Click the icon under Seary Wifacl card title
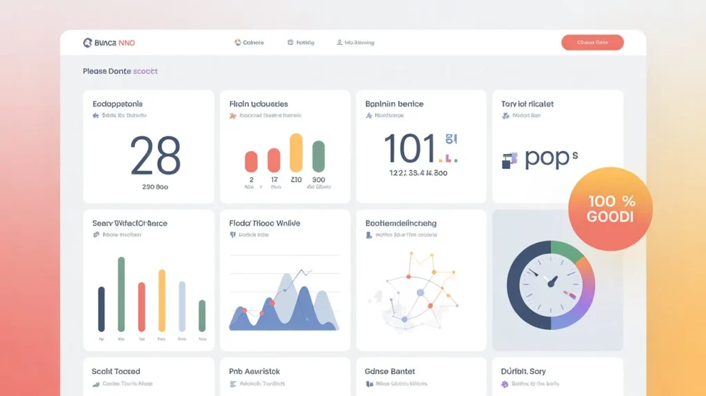The width and height of the screenshot is (706, 396). click(95, 235)
